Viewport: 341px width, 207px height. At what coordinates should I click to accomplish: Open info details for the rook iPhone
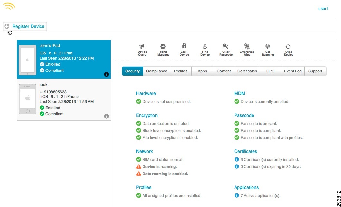[x=106, y=116]
